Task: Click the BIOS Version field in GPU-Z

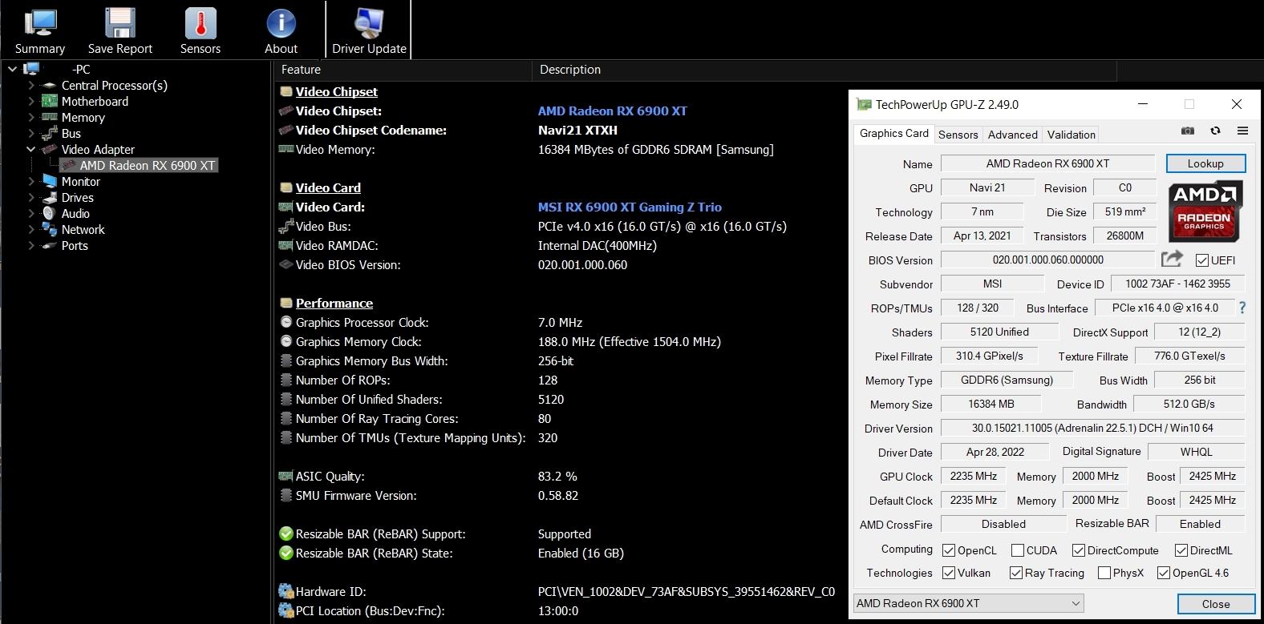Action: tap(1047, 260)
